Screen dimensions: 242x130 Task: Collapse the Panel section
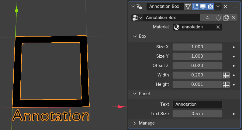[x=135, y=94]
